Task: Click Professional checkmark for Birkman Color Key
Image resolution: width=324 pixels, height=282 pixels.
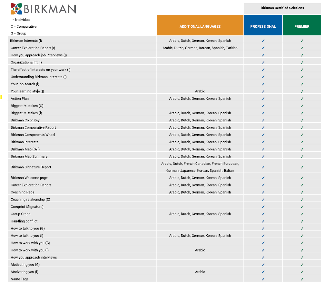Action: [263, 120]
